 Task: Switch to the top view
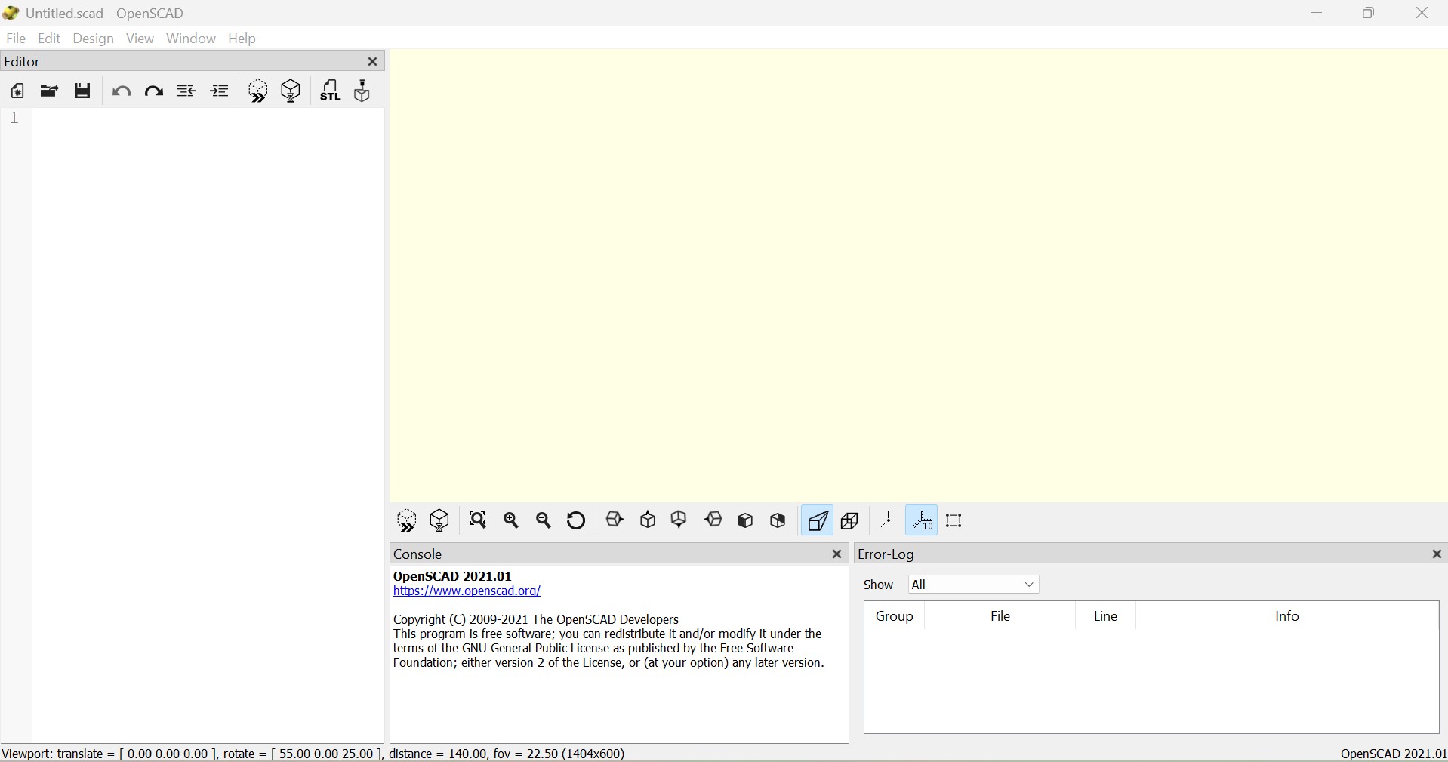[649, 520]
